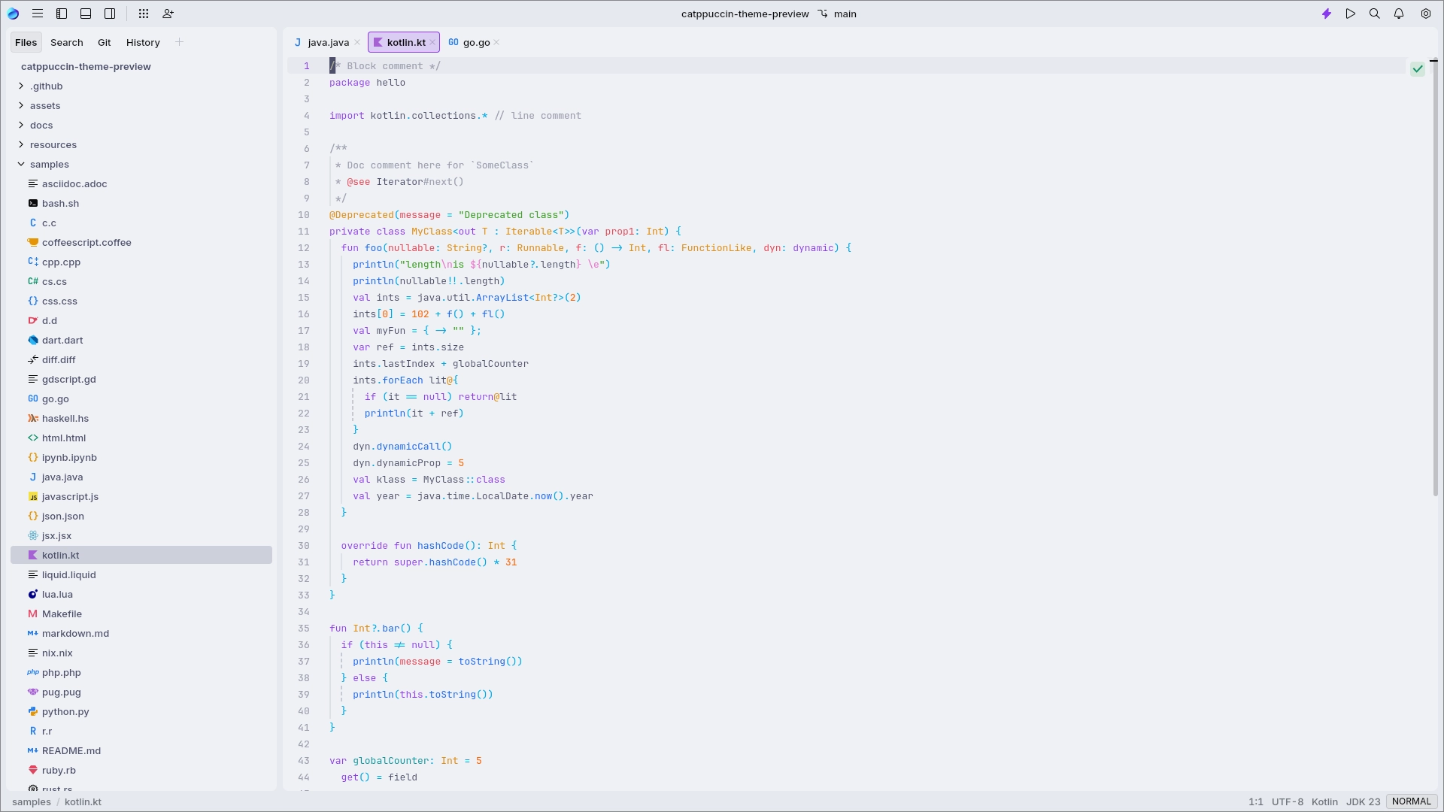The width and height of the screenshot is (1444, 812).
Task: Click the editor vertical scrollbar
Action: (x=1434, y=278)
